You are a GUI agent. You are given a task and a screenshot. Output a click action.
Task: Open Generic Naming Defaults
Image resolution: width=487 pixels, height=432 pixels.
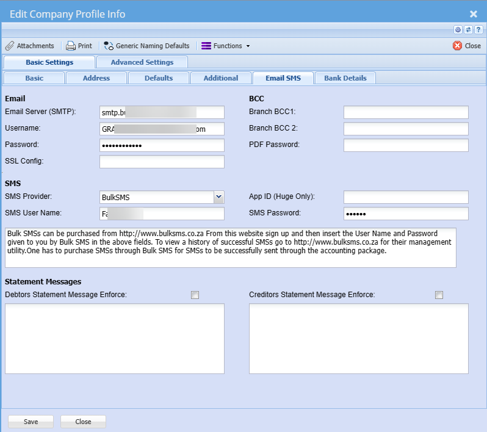point(146,46)
